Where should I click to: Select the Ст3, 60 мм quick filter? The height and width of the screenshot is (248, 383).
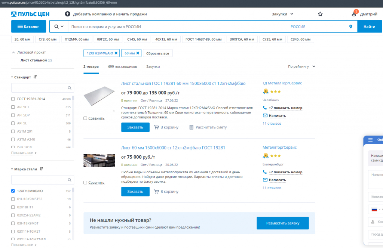[48, 39]
